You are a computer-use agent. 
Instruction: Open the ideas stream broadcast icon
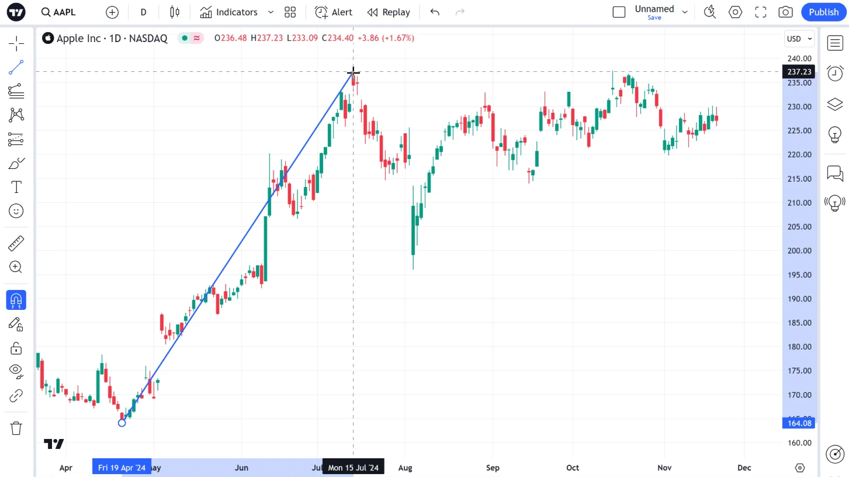[x=835, y=203]
